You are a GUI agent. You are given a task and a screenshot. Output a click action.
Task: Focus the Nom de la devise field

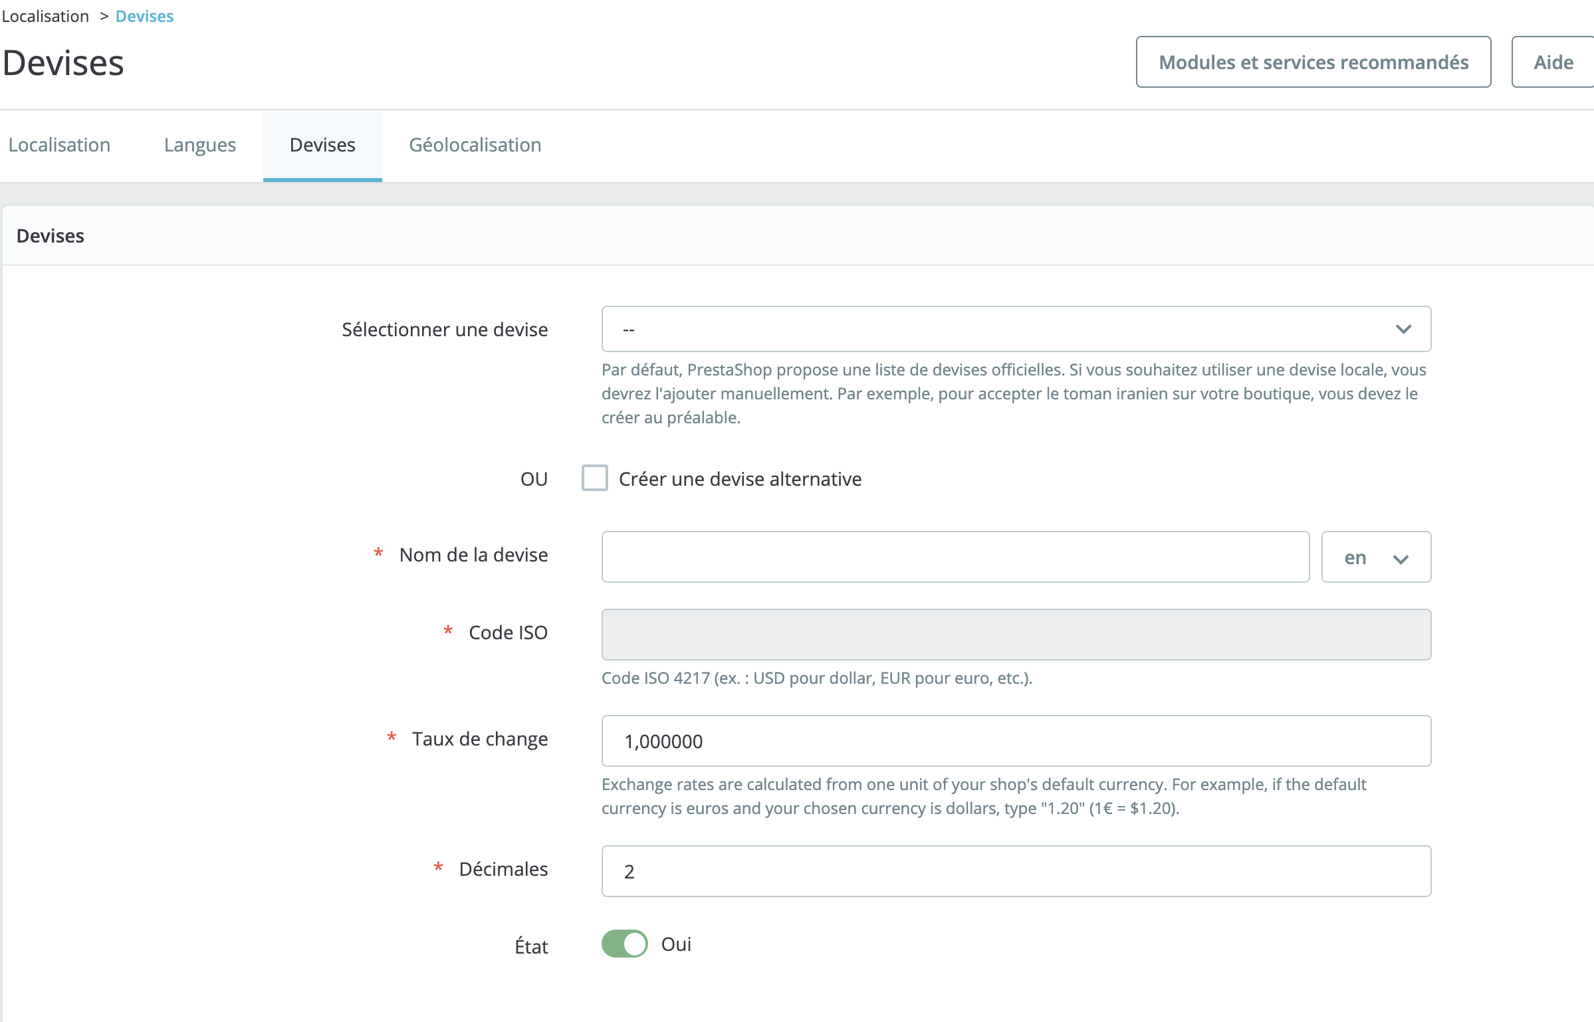pos(955,557)
